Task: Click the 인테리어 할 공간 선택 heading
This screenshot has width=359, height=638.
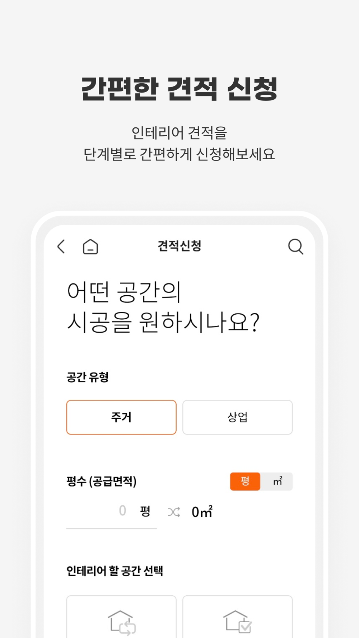Action: (x=115, y=571)
